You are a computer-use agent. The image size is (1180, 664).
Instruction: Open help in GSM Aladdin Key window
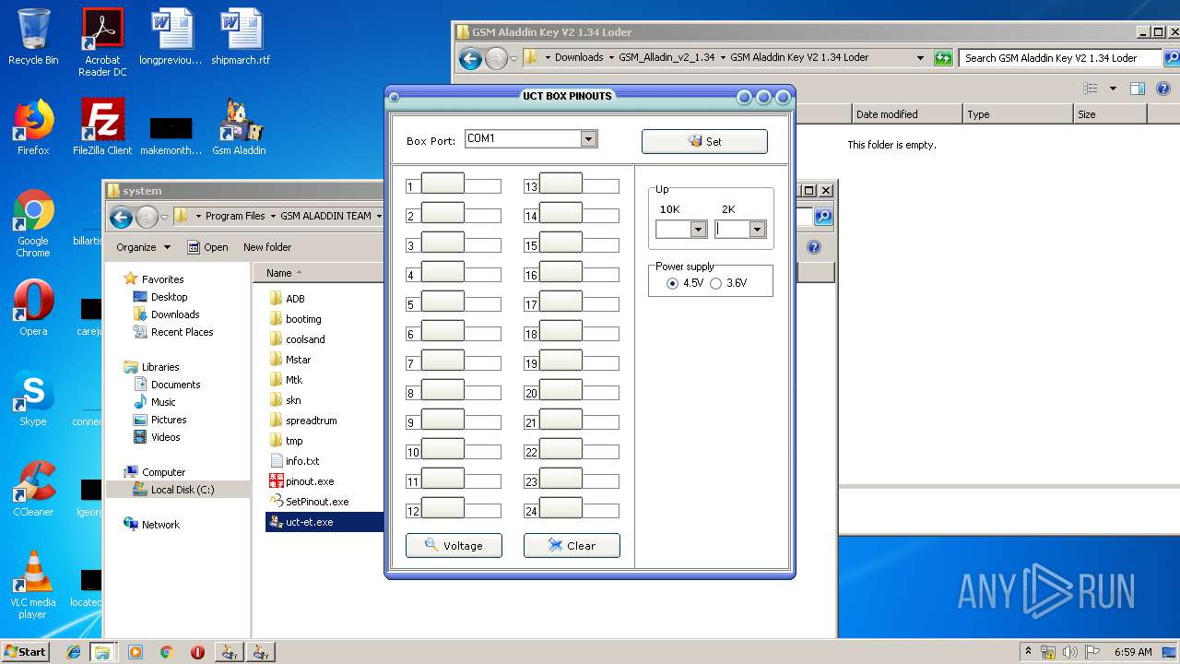tap(1163, 89)
